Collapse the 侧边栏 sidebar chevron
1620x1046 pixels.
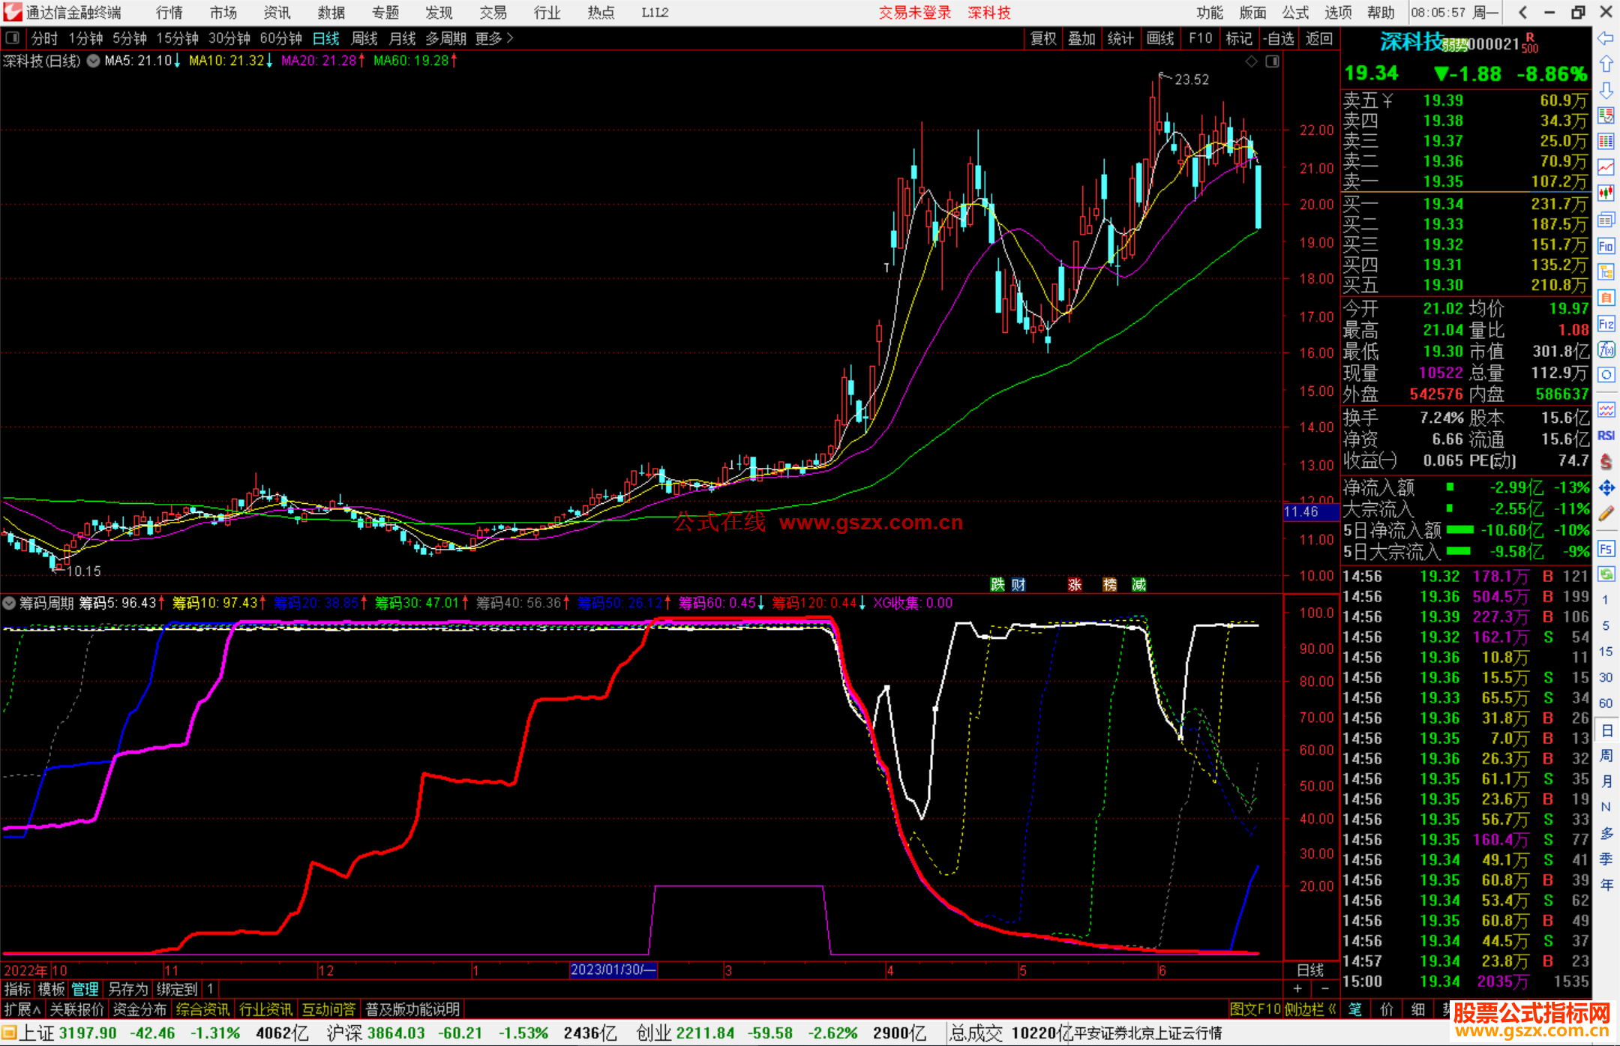[1332, 1009]
